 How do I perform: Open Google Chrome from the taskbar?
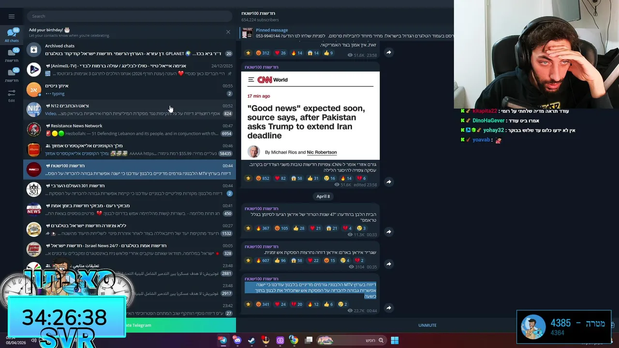294,340
